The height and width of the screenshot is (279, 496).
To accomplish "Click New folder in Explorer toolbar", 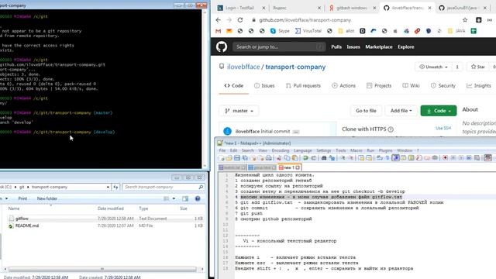I will pyautogui.click(x=46, y=198).
